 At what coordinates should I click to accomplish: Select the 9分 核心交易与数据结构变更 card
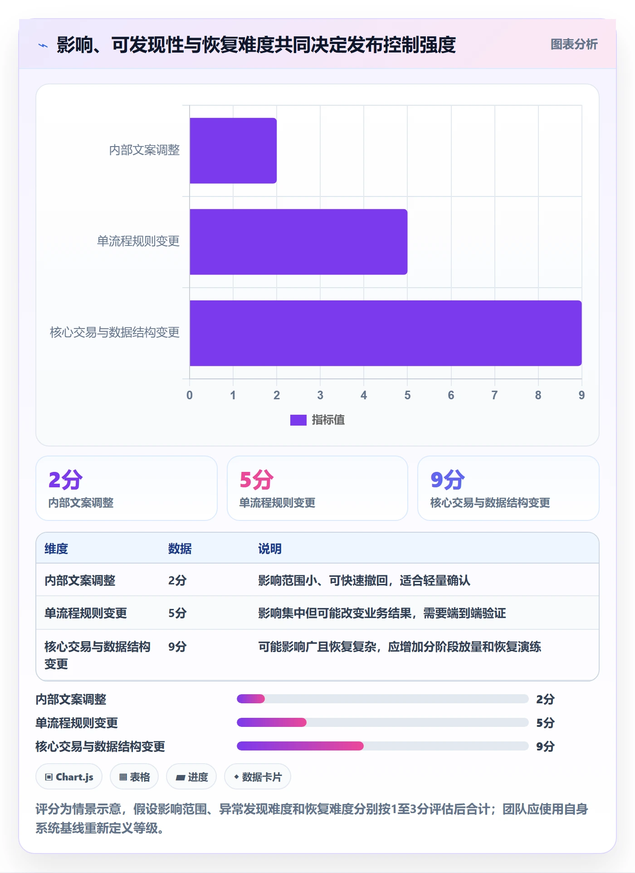(508, 488)
